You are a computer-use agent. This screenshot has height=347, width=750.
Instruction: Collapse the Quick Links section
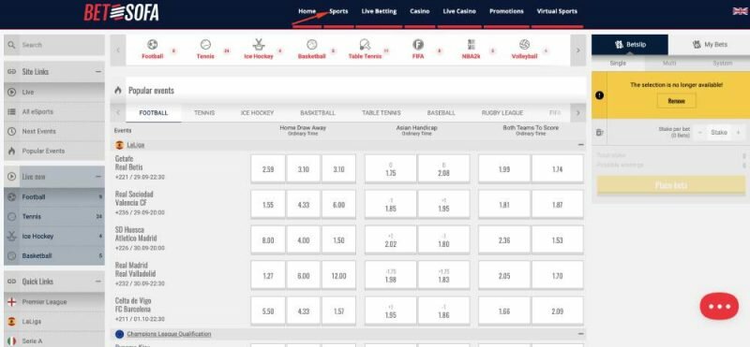click(x=98, y=282)
